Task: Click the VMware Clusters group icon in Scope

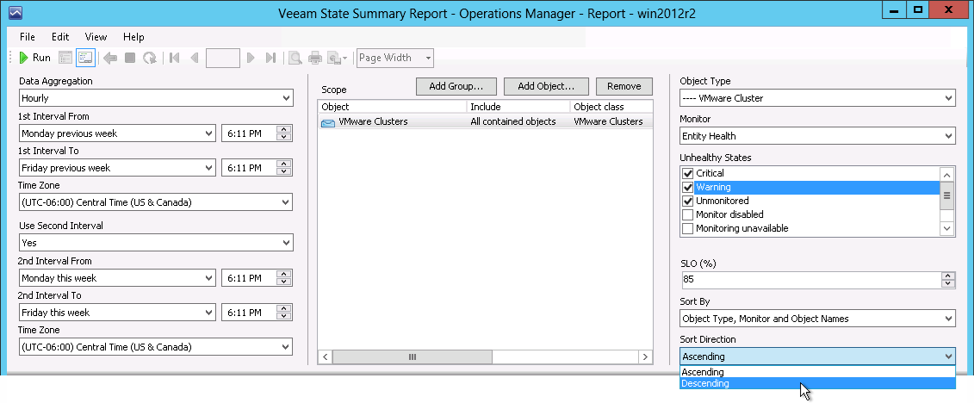Action: pyautogui.click(x=327, y=122)
